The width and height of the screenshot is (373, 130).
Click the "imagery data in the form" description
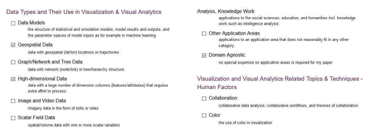[63, 108]
